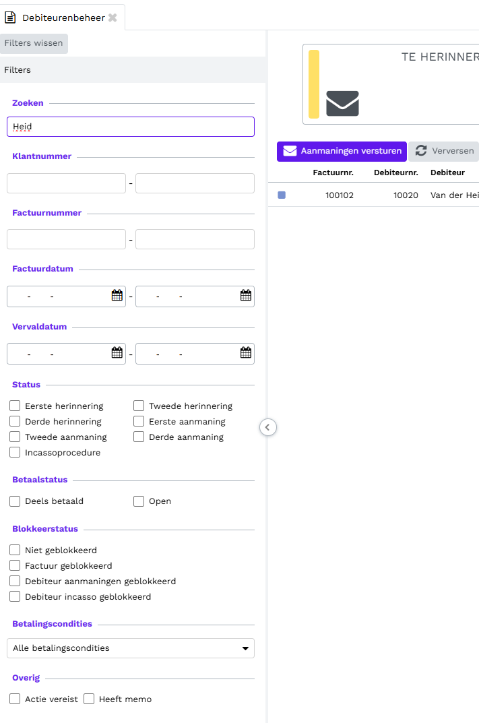Image resolution: width=479 pixels, height=723 pixels.
Task: Click Filters wissen button
Action: tap(34, 43)
